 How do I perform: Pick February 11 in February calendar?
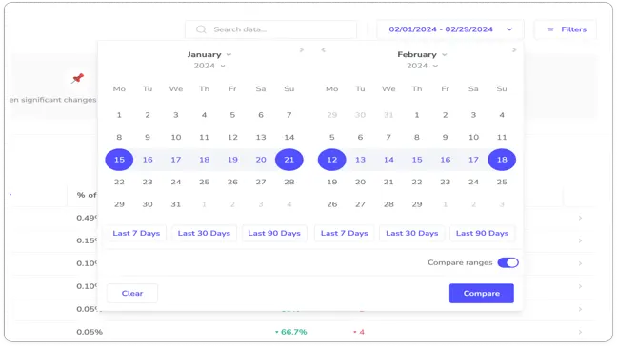click(502, 138)
